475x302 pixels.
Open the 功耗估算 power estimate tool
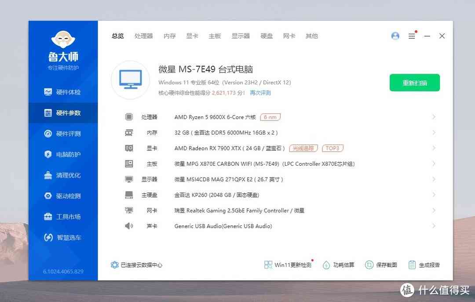coord(339,264)
